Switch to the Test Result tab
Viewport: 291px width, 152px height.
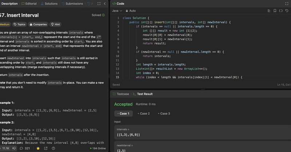pyautogui.click(x=143, y=94)
